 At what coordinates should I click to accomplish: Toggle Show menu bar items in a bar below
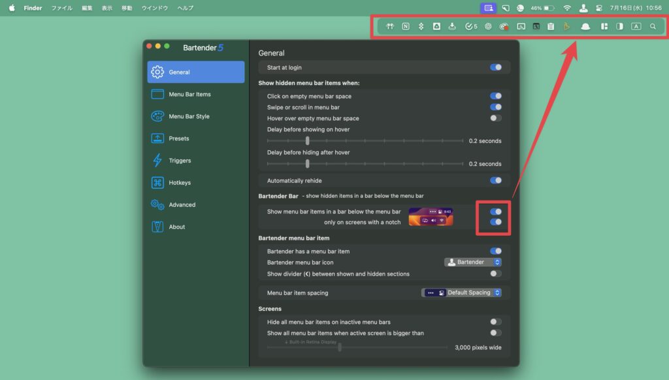pyautogui.click(x=496, y=212)
